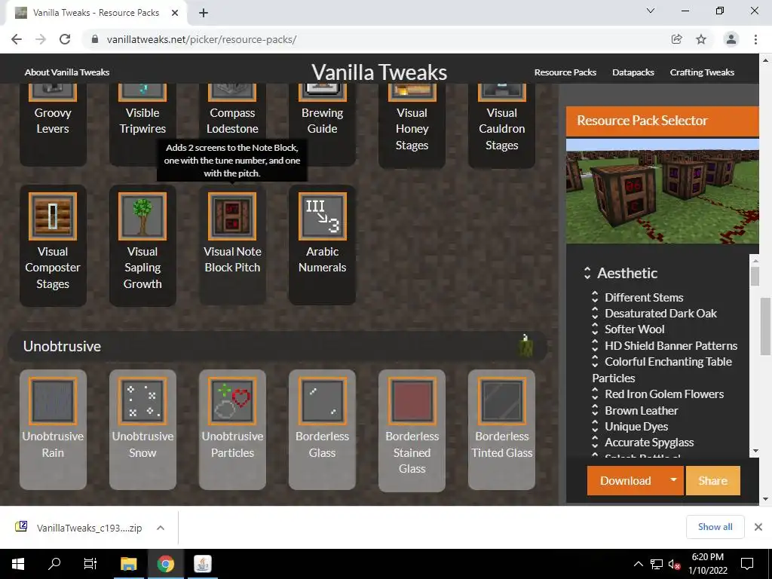772x579 pixels.
Task: Select Accurate Spyglass in the selector list
Action: point(649,442)
